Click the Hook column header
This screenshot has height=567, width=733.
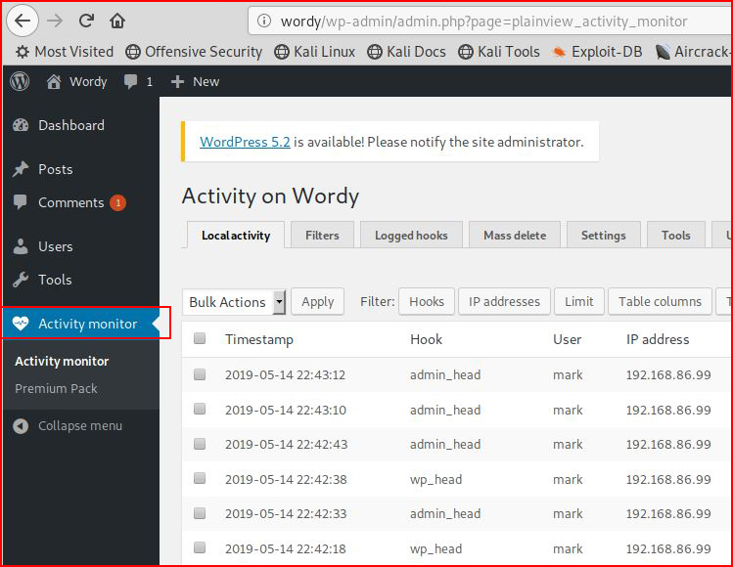[426, 339]
